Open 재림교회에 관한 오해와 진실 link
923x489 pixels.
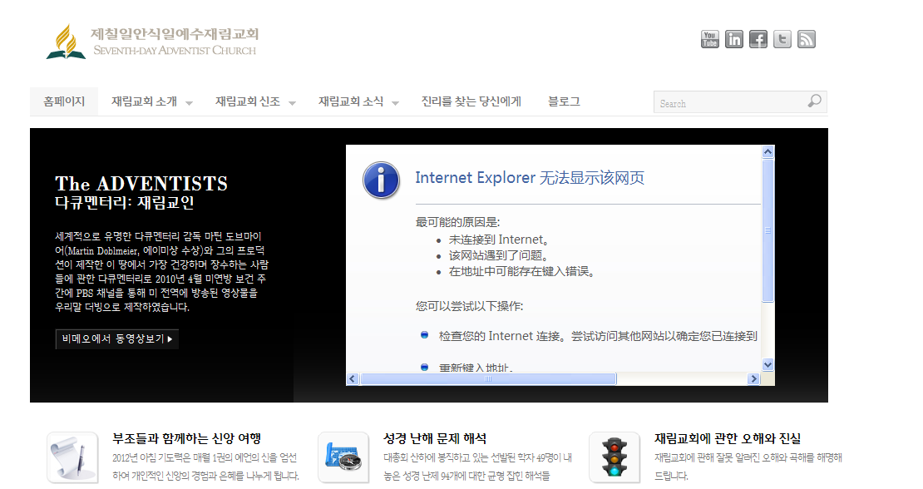pos(728,438)
